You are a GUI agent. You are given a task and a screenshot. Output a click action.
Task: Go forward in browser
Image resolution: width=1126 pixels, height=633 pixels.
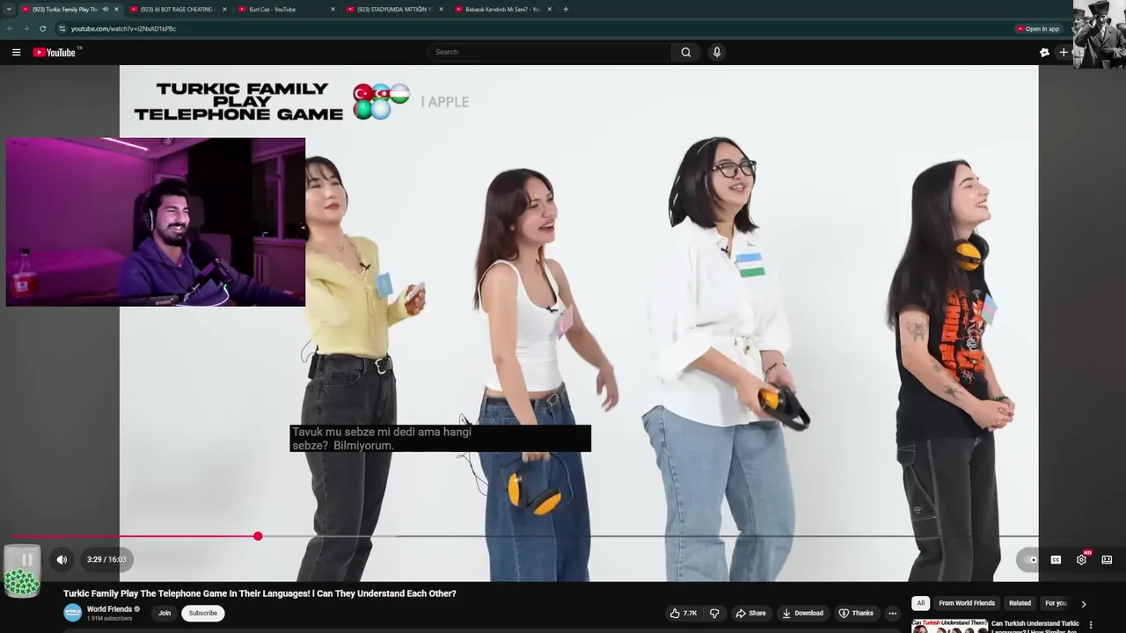(26, 28)
